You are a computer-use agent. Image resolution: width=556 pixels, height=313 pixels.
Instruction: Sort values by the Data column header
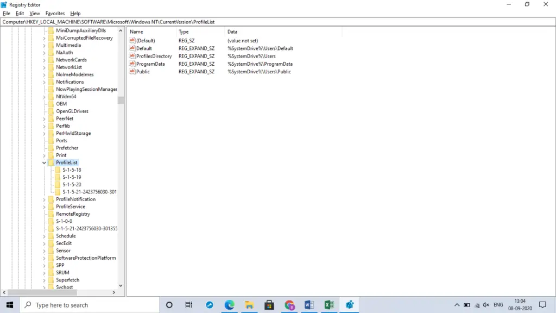[x=283, y=32]
